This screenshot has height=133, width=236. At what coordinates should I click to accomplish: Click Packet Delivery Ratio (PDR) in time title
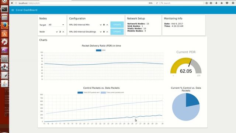[x=101, y=46]
